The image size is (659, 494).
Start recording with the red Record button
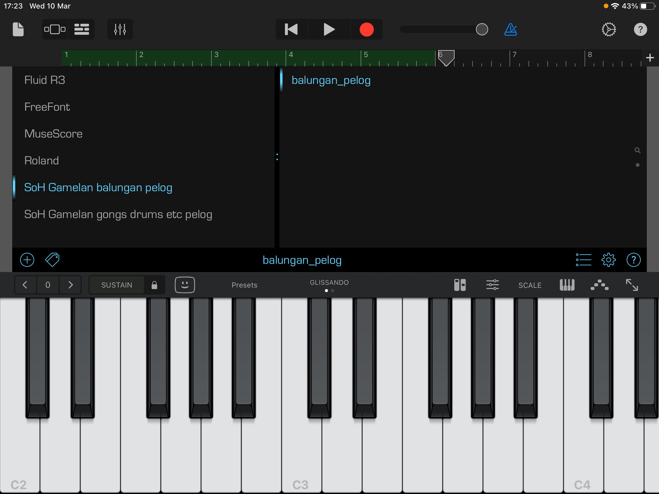[x=366, y=29]
